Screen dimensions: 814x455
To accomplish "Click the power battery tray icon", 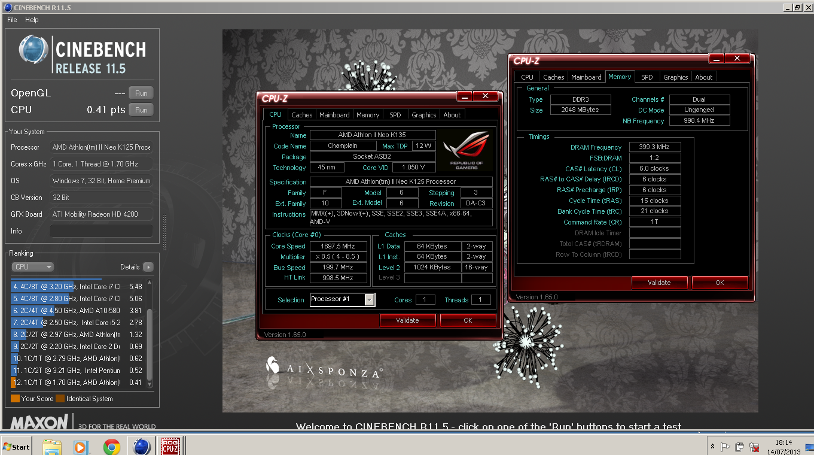I will (740, 447).
